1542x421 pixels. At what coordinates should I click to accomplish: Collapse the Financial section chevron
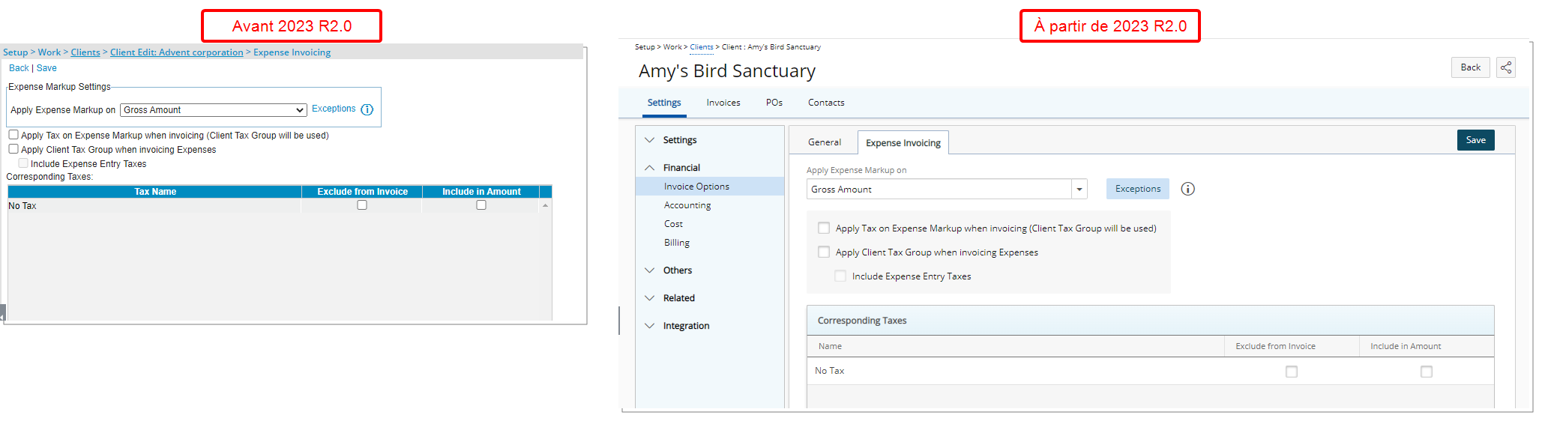[649, 168]
